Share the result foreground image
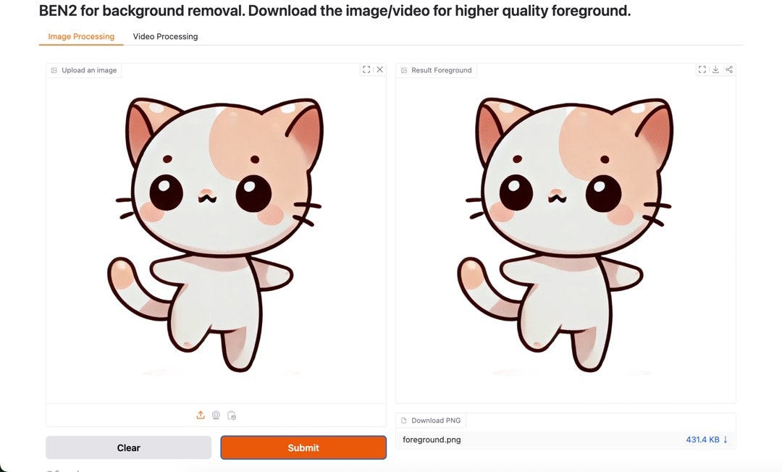 (729, 69)
